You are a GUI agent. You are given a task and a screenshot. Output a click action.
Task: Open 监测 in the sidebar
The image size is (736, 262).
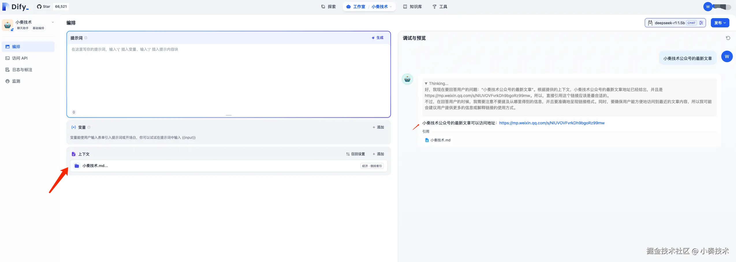(28, 81)
